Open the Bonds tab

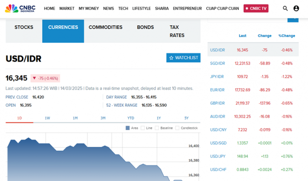(145, 28)
